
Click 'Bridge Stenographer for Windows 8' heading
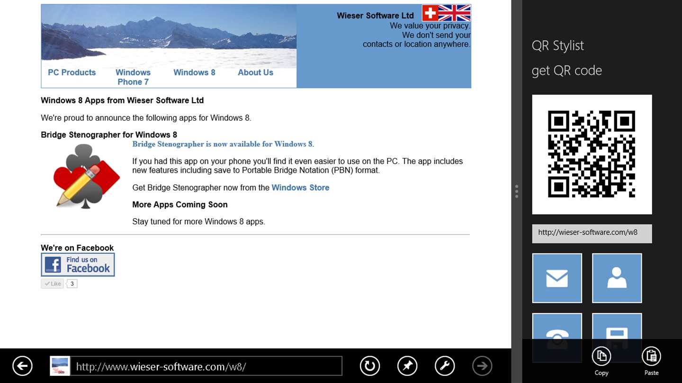(109, 135)
